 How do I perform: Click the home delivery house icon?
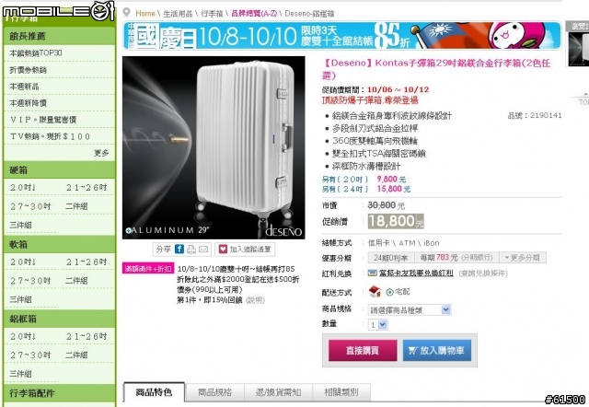coord(375,291)
